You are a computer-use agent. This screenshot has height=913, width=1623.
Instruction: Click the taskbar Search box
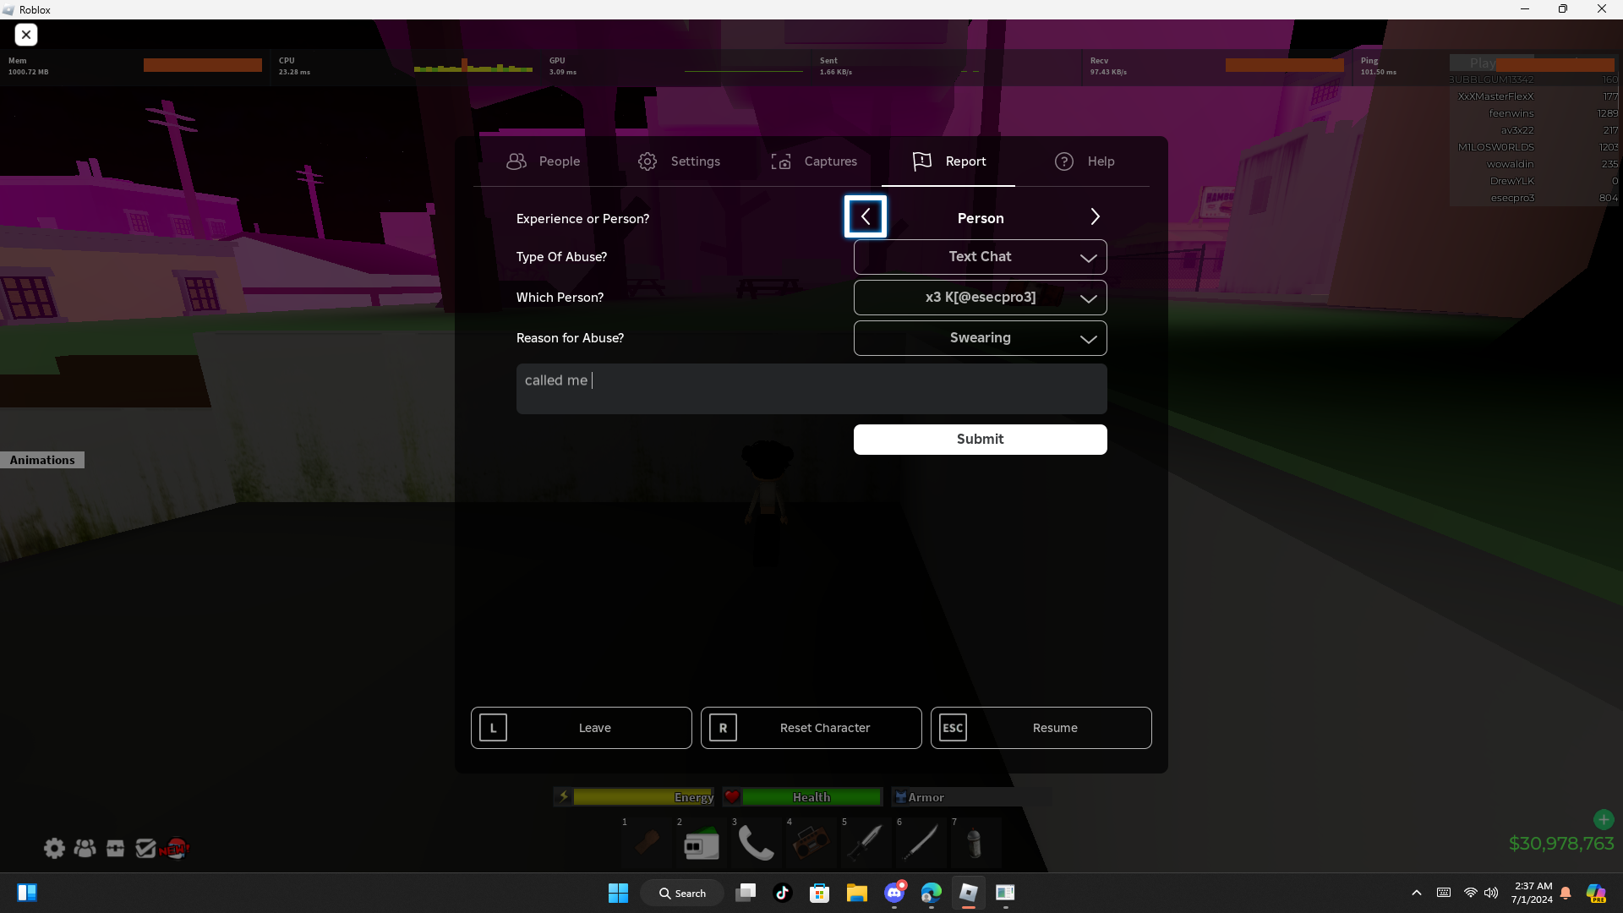coord(682,893)
